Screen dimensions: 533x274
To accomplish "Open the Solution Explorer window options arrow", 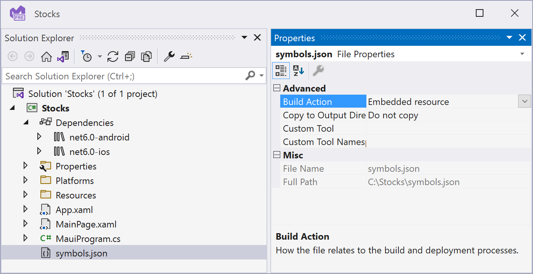I will (244, 37).
